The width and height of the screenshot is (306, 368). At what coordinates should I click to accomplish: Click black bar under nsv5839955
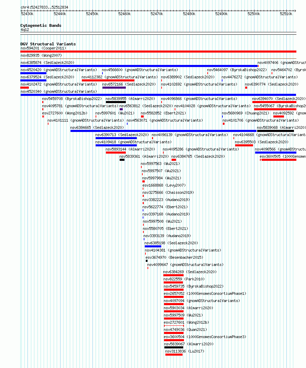(x=116, y=102)
